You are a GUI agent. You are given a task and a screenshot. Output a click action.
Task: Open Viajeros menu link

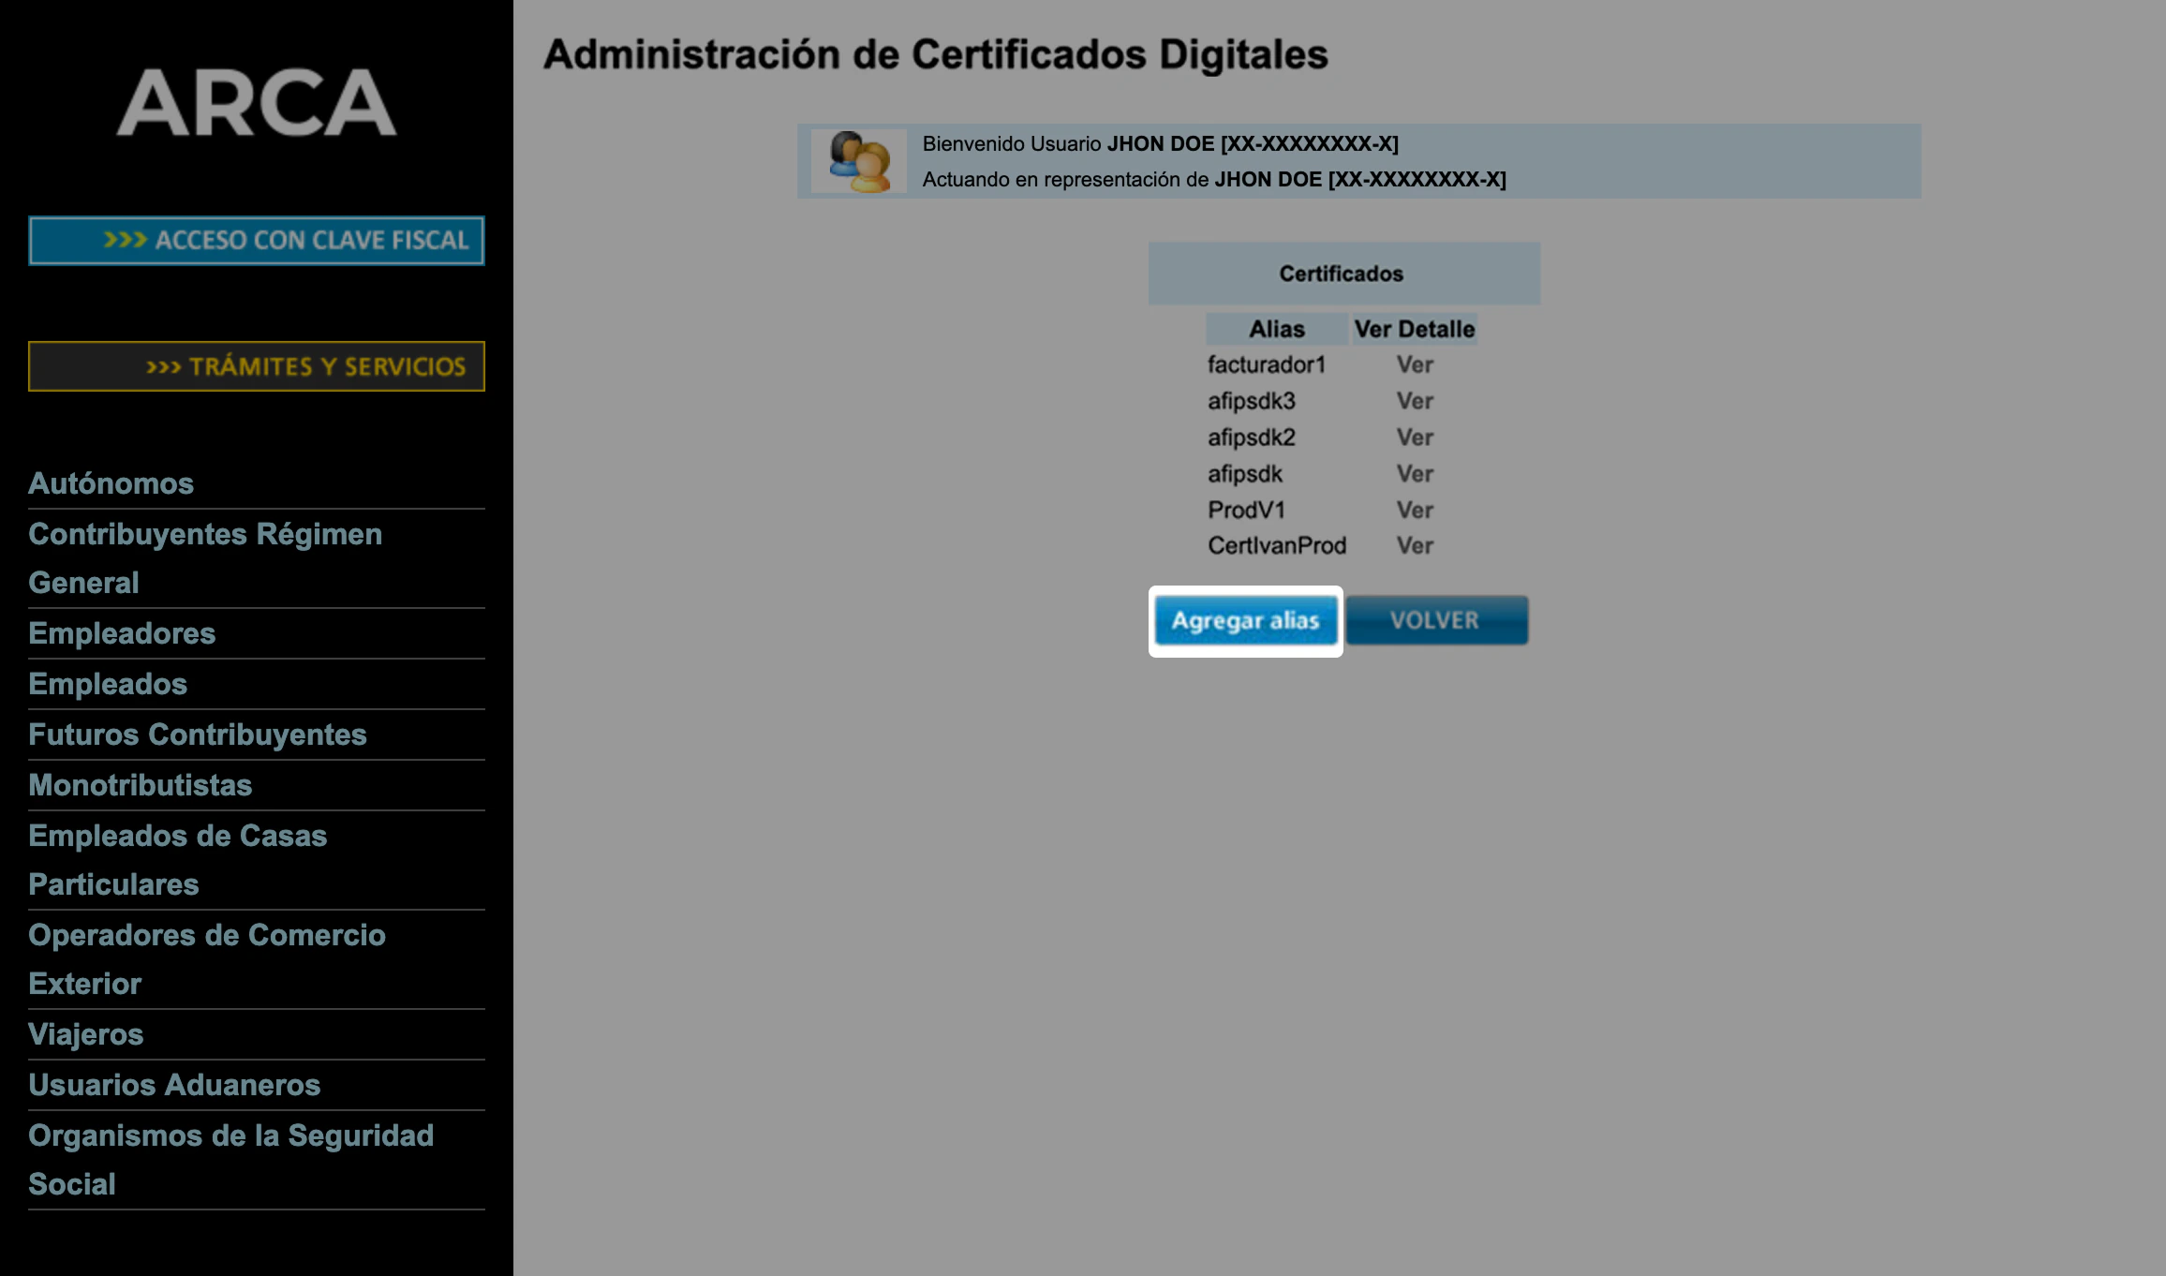(85, 1034)
